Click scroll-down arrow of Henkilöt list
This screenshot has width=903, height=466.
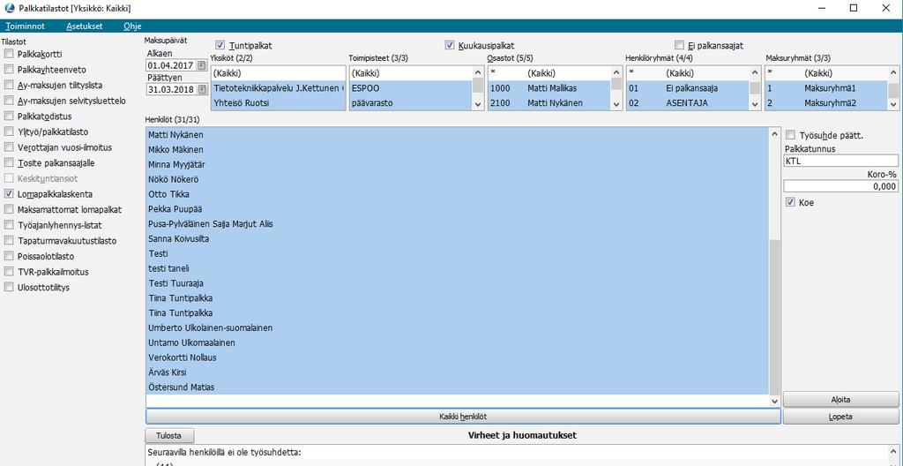coord(775,401)
